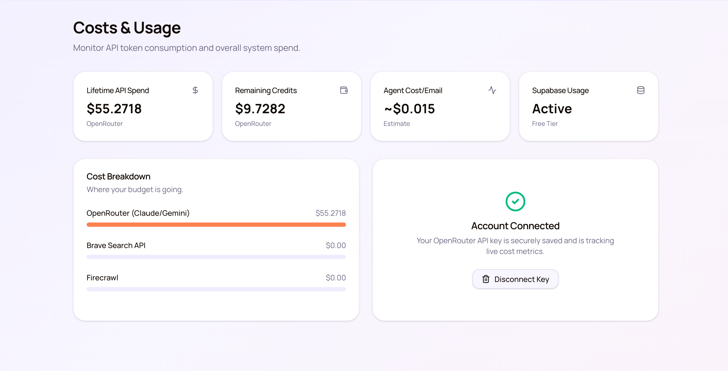Click the Account Connected heading

515,226
